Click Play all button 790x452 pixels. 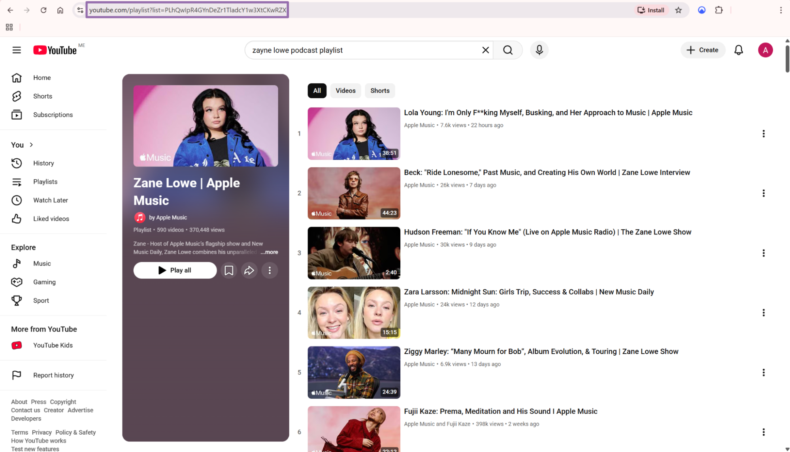pos(175,270)
